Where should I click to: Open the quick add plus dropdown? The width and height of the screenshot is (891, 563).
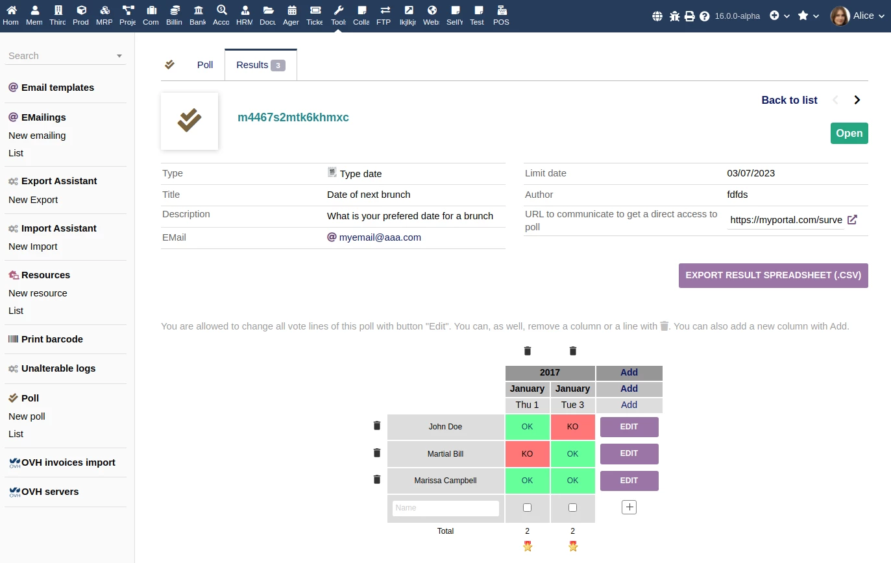tap(779, 16)
